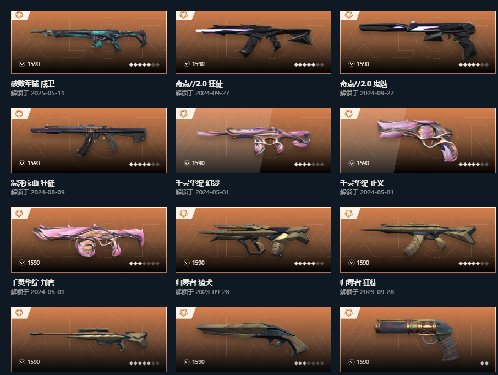Image resolution: width=498 pixels, height=375 pixels.
Task: Click badge icon on 破败军械 戍卫 card
Action: [x=19, y=15]
